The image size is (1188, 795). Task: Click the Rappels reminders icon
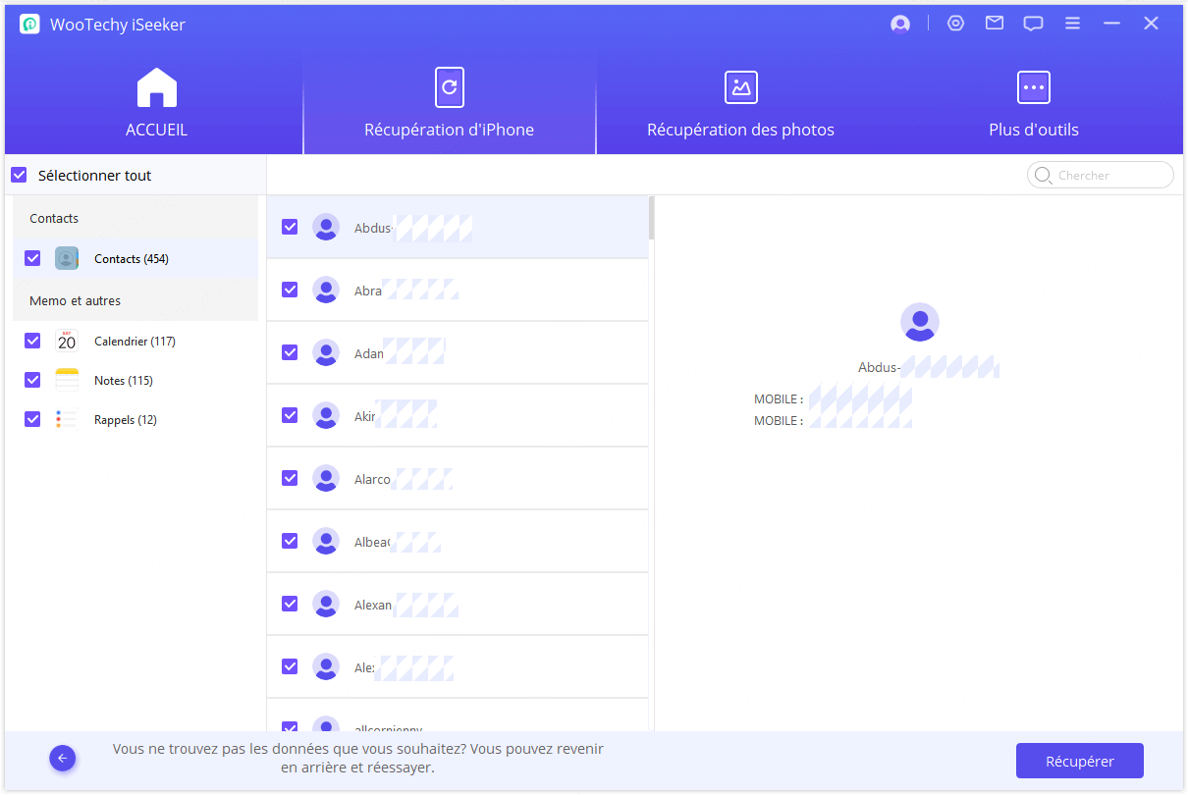(67, 419)
